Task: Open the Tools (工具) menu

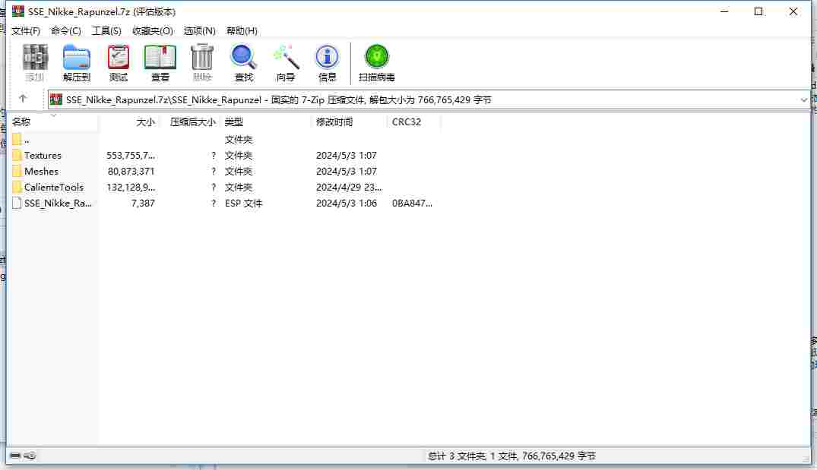Action: point(106,30)
